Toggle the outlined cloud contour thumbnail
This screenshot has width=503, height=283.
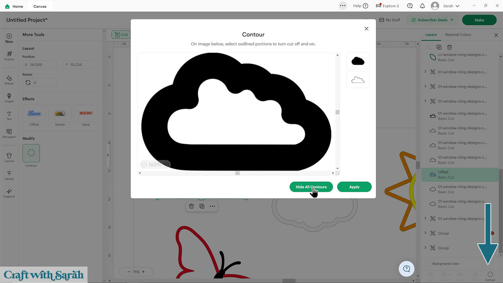pyautogui.click(x=358, y=80)
